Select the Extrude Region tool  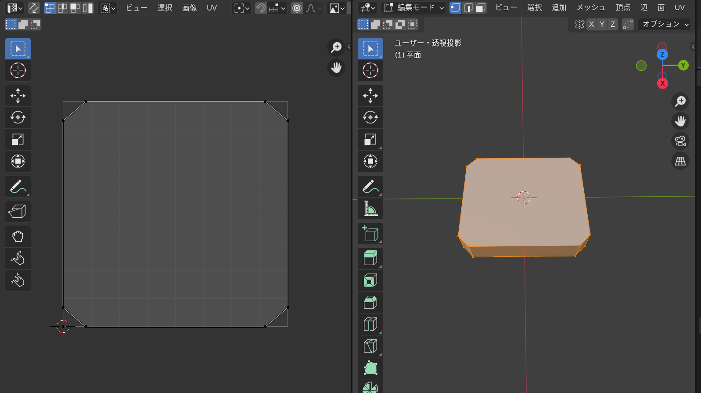[x=370, y=258]
